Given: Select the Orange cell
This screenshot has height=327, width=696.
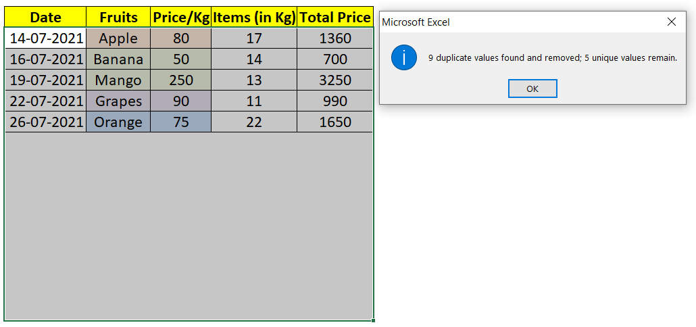Looking at the screenshot, I should click(118, 122).
